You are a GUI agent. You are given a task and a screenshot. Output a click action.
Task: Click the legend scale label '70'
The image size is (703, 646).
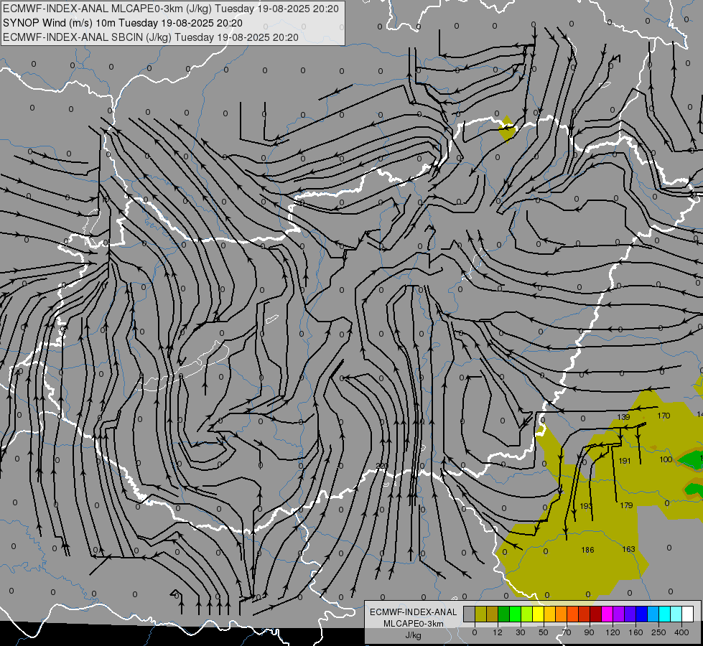[567, 632]
